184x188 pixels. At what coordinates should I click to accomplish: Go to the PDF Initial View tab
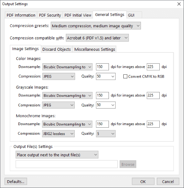tap(78, 15)
